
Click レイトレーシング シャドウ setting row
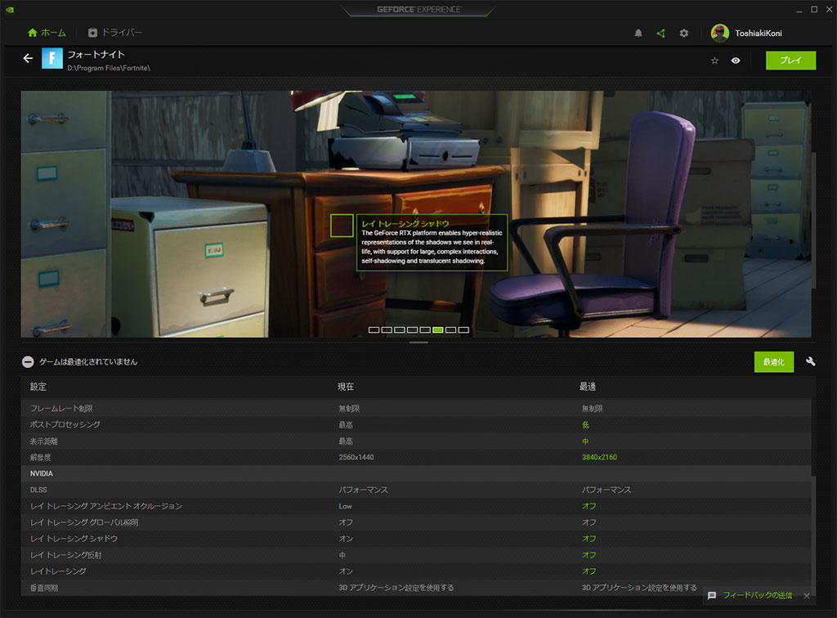(x=416, y=539)
